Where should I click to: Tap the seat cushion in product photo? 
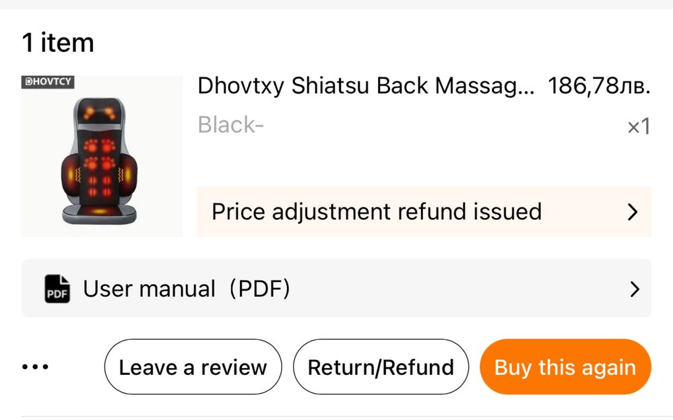(x=99, y=213)
